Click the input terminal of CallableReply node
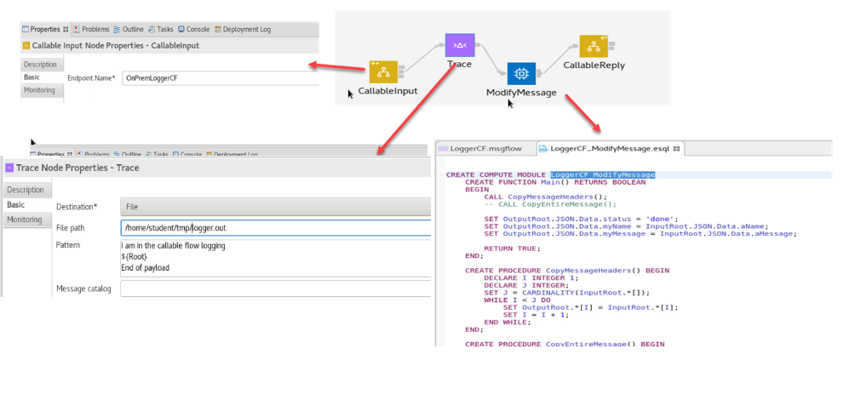855x394 pixels. tap(577, 47)
